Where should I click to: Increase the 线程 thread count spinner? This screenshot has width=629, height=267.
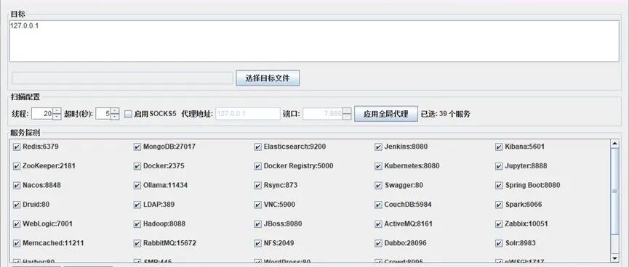57,111
